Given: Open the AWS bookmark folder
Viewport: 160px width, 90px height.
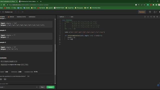Looking at the screenshot, I should click(x=86, y=8).
